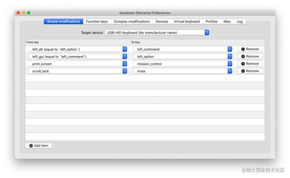Remove the left_alt mapping row
290x178 pixels.
250,49
